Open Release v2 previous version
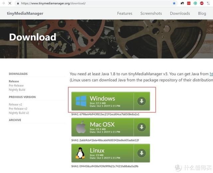The height and width of the screenshot is (173, 213). tap(15, 104)
